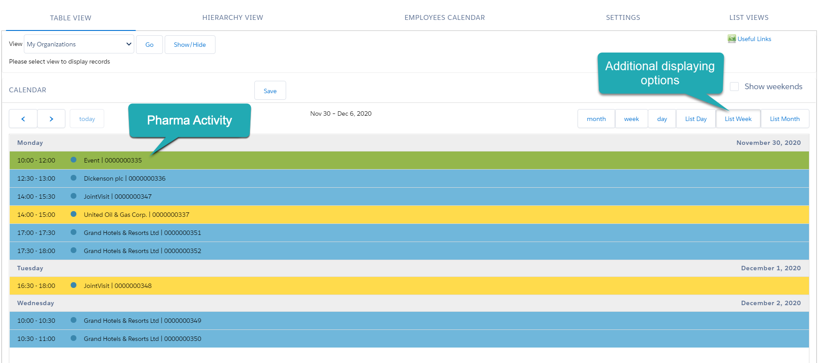Click the dot beside Grand Hotels 0000000350
This screenshot has width=820, height=363.
coord(74,338)
